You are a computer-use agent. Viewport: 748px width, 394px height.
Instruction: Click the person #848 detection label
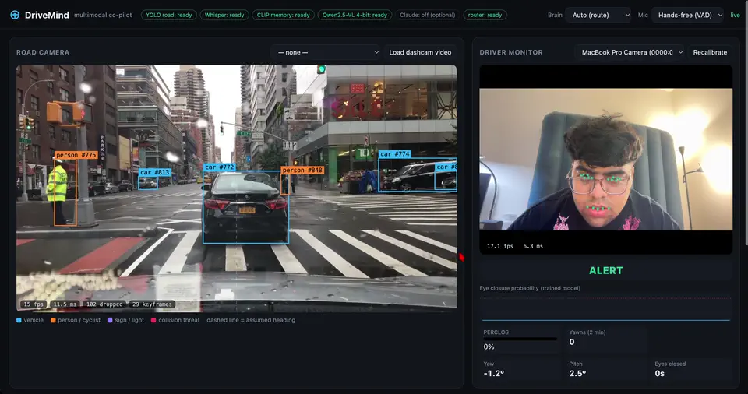tap(302, 170)
